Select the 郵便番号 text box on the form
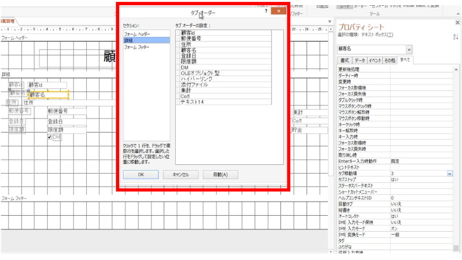This screenshot has width=462, height=260. [x=66, y=111]
